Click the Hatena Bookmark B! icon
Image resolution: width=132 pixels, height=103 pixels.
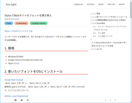pos(28,100)
